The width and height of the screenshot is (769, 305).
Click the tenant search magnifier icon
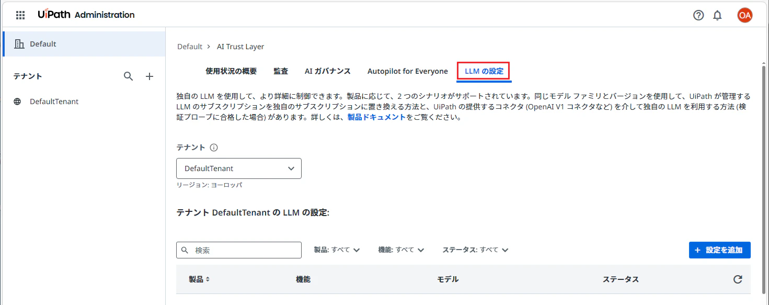tap(129, 76)
